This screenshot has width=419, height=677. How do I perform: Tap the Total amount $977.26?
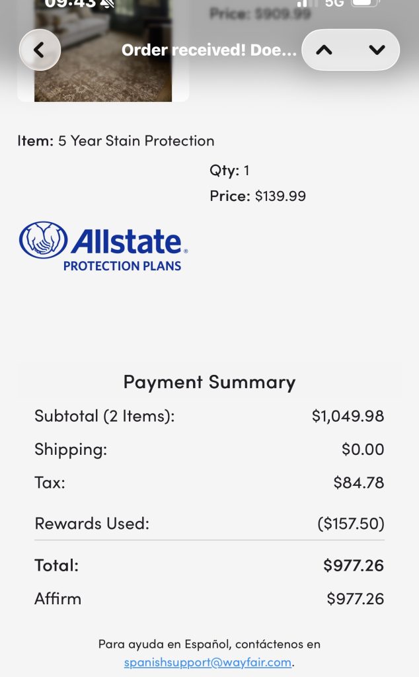click(x=353, y=565)
